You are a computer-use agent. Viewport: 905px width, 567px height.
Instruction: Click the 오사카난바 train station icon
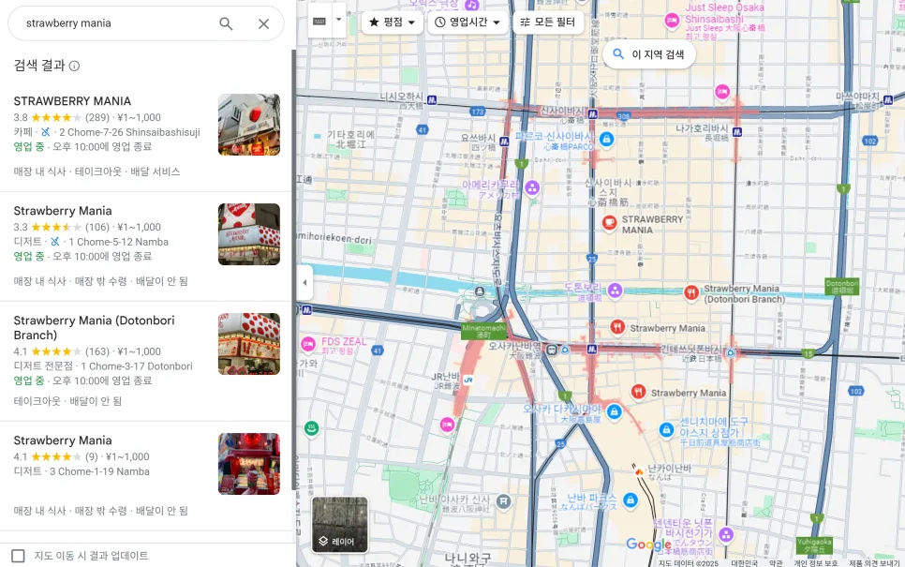click(x=551, y=350)
